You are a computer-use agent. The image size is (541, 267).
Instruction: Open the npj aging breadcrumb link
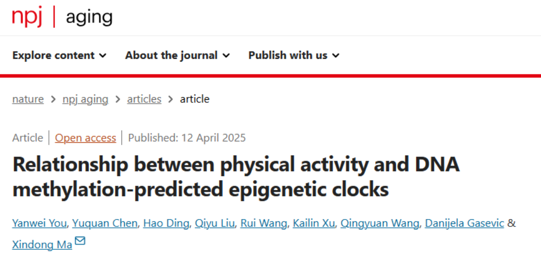[x=85, y=99]
